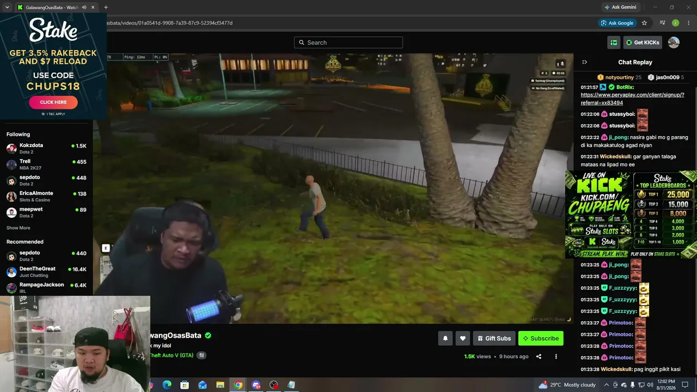Show hidden system tray icons
The height and width of the screenshot is (392, 697).
click(x=606, y=385)
